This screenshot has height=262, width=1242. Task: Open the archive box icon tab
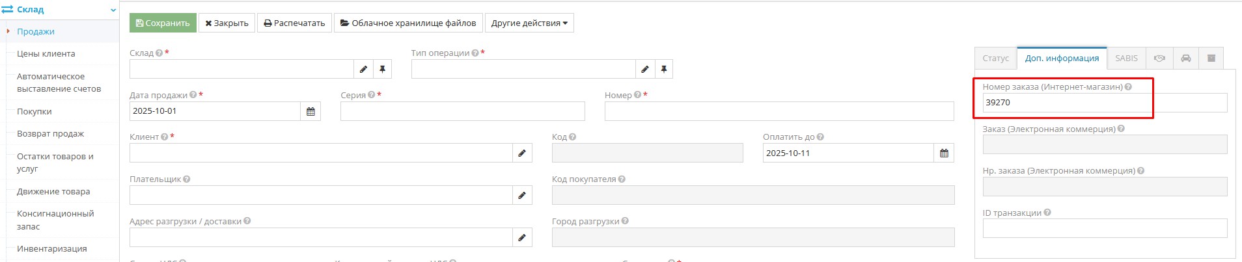(x=1211, y=59)
